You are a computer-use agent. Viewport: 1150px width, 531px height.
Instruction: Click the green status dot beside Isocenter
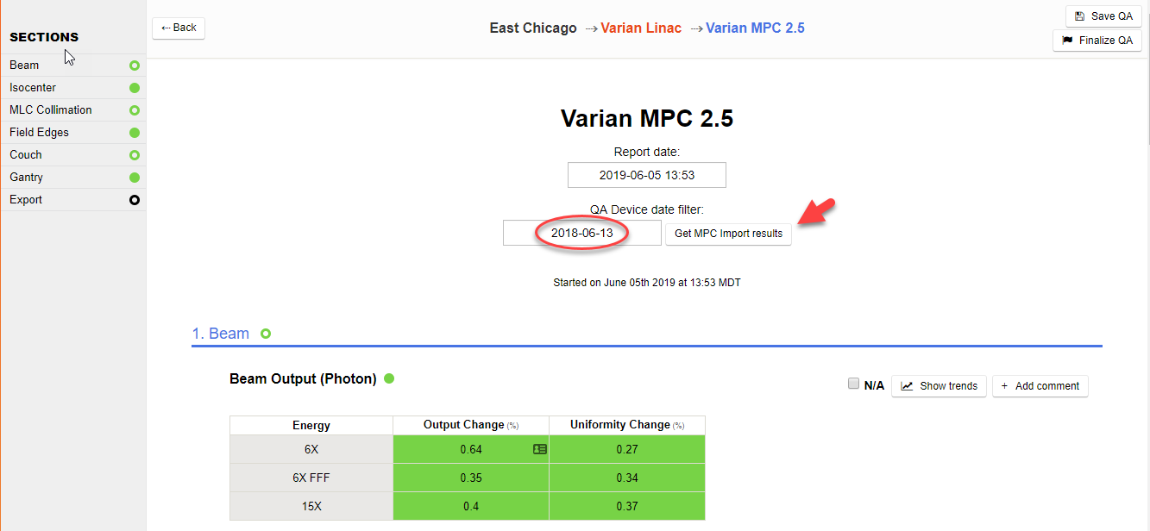point(135,88)
